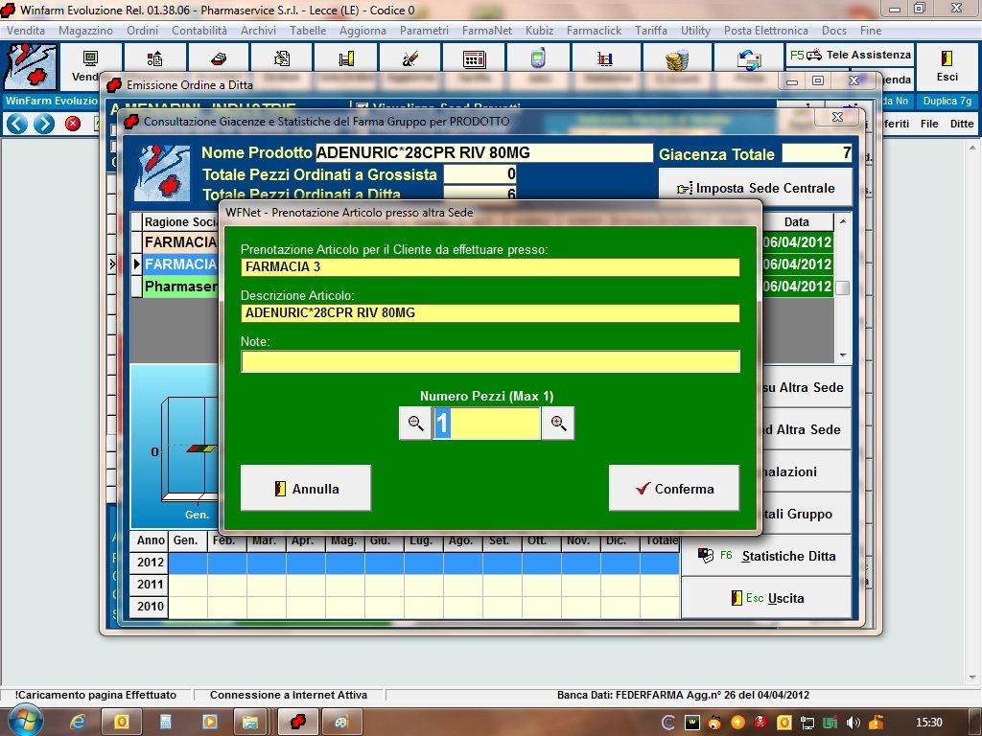Click the mobile phone toolbar icon
The width and height of the screenshot is (982, 736).
tap(538, 59)
